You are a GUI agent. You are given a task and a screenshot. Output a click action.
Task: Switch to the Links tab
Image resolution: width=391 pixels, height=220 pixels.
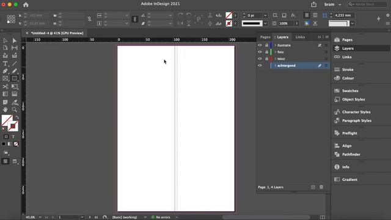coord(300,37)
